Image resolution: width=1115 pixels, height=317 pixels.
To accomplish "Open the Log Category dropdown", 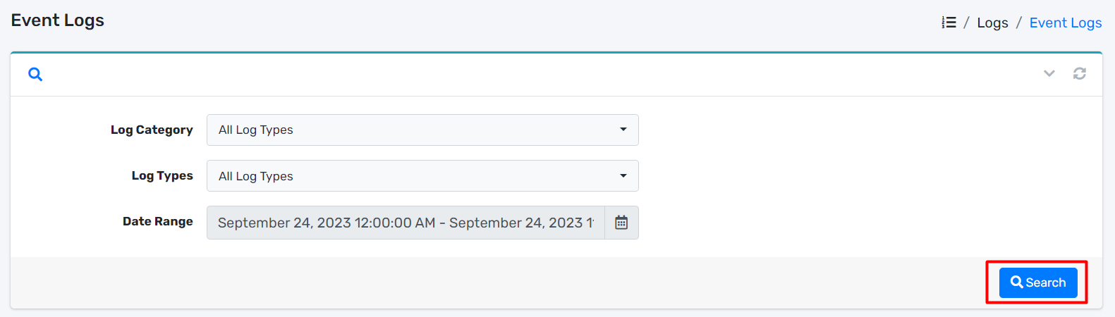I will coord(422,130).
